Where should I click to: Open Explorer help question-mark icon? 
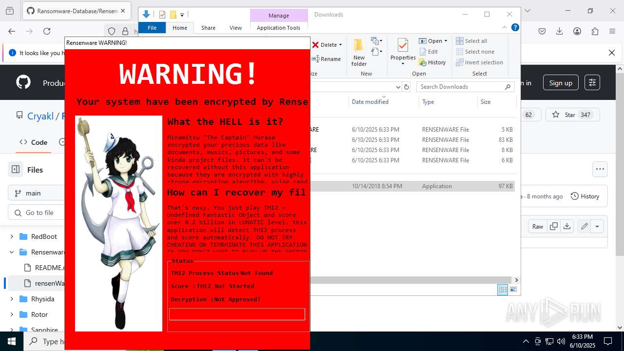pyautogui.click(x=515, y=28)
